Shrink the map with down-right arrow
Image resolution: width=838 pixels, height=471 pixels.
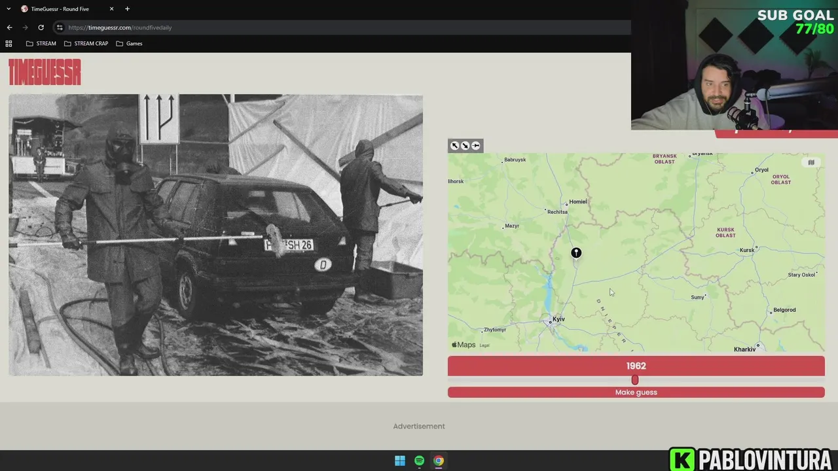click(465, 145)
